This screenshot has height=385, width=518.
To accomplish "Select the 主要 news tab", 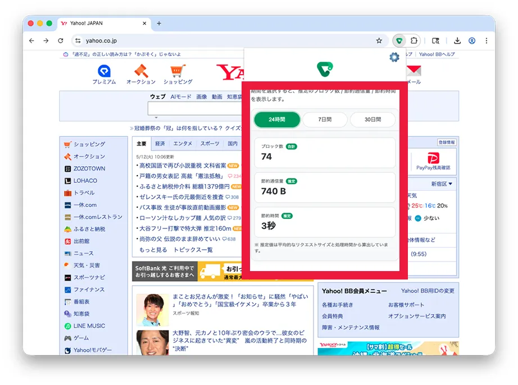I will pos(142,144).
